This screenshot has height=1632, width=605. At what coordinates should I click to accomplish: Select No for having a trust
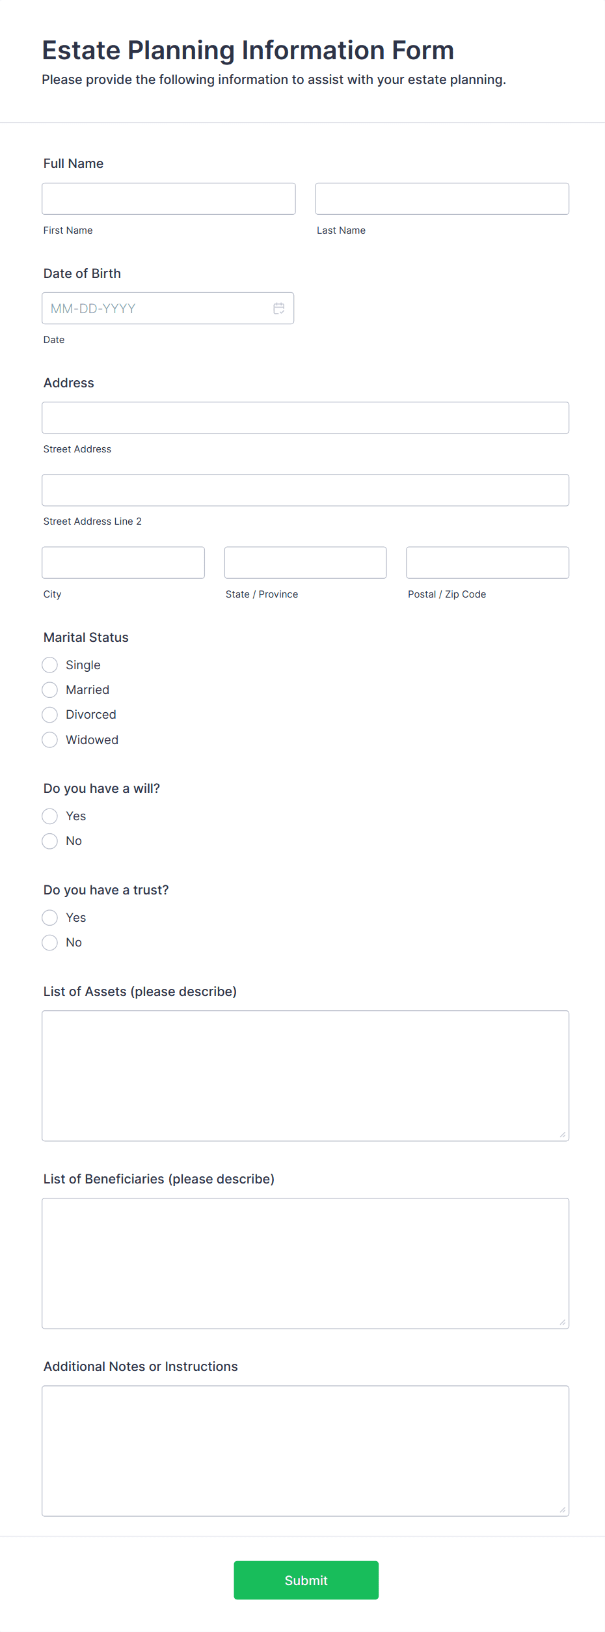(x=49, y=942)
